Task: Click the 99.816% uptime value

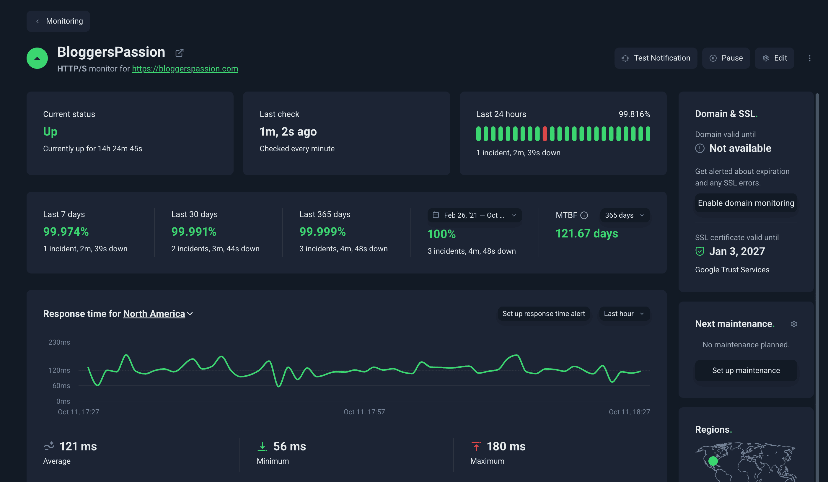Action: coord(634,114)
